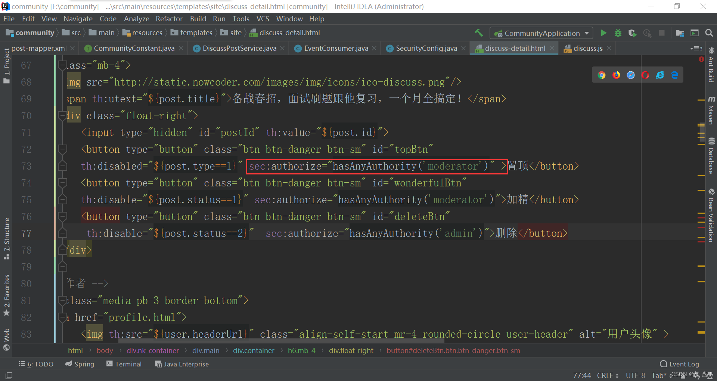
Task: Open the Database tool window
Action: pos(711,156)
